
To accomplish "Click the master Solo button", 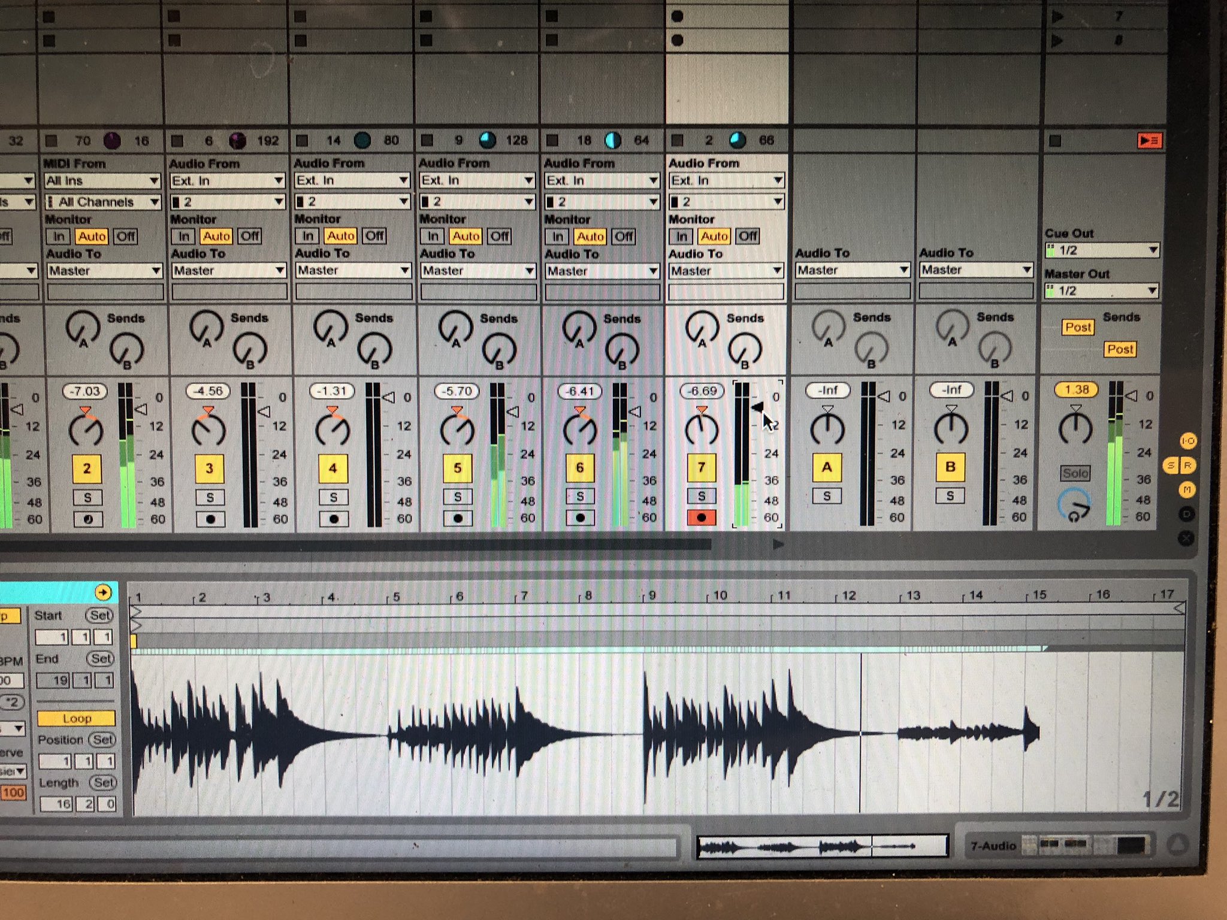I will point(1075,473).
